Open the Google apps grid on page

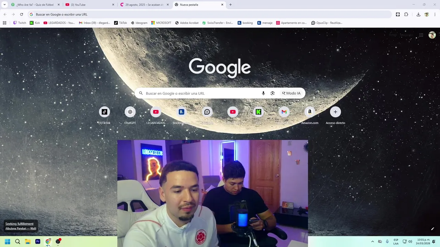421,35
